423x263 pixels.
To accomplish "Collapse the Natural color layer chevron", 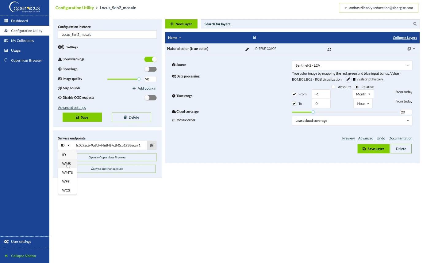I will [414, 49].
